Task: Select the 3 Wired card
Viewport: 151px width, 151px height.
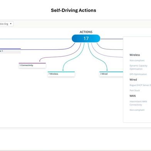Action: tap(111, 74)
